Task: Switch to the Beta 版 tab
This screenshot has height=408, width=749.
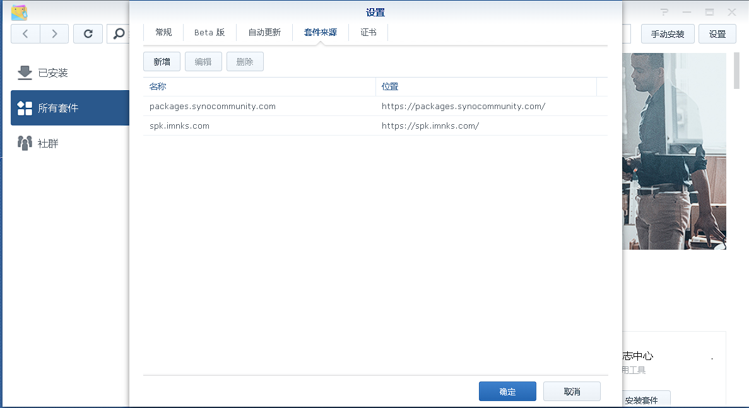Action: pyautogui.click(x=209, y=32)
